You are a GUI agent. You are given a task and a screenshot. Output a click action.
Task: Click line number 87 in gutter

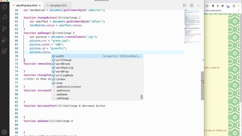click(x=16, y=121)
